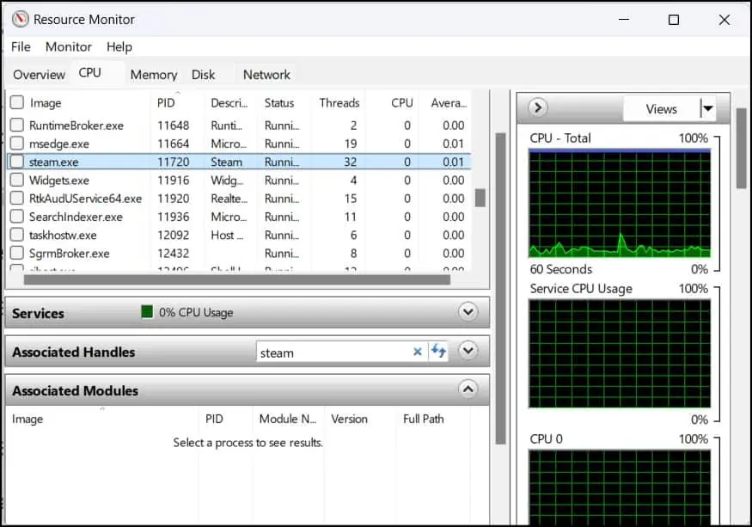Click the refresh icon beside handles search
752x527 pixels.
coord(438,352)
